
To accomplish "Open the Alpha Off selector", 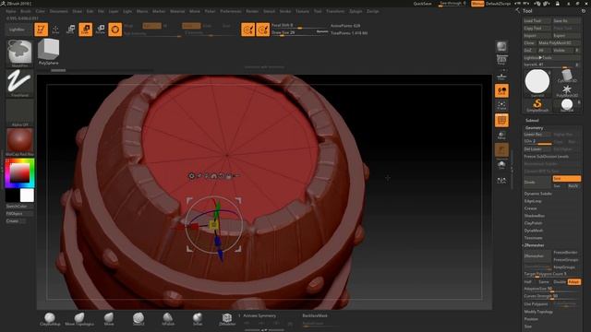I will pyautogui.click(x=19, y=113).
